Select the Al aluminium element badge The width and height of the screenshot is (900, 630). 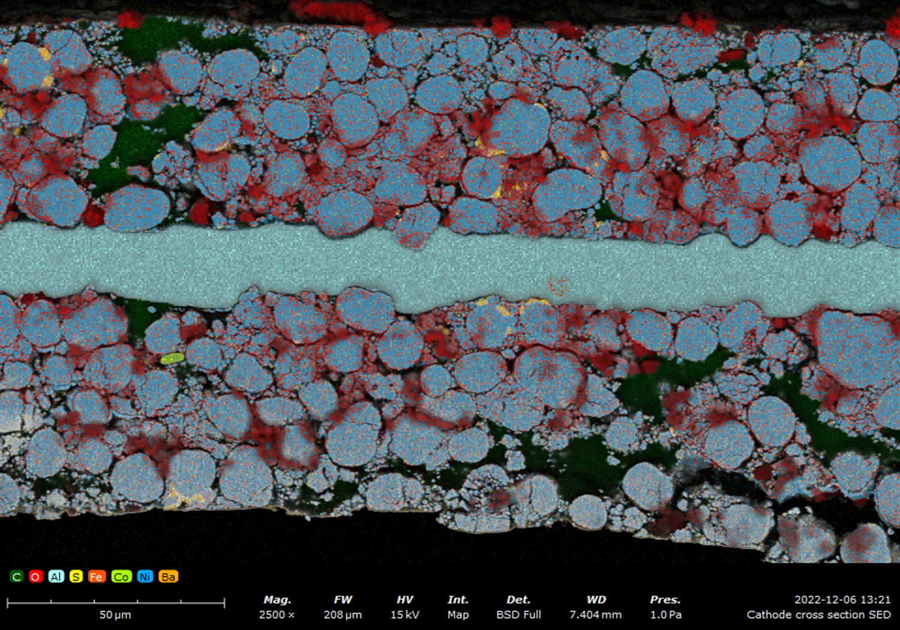(56, 577)
